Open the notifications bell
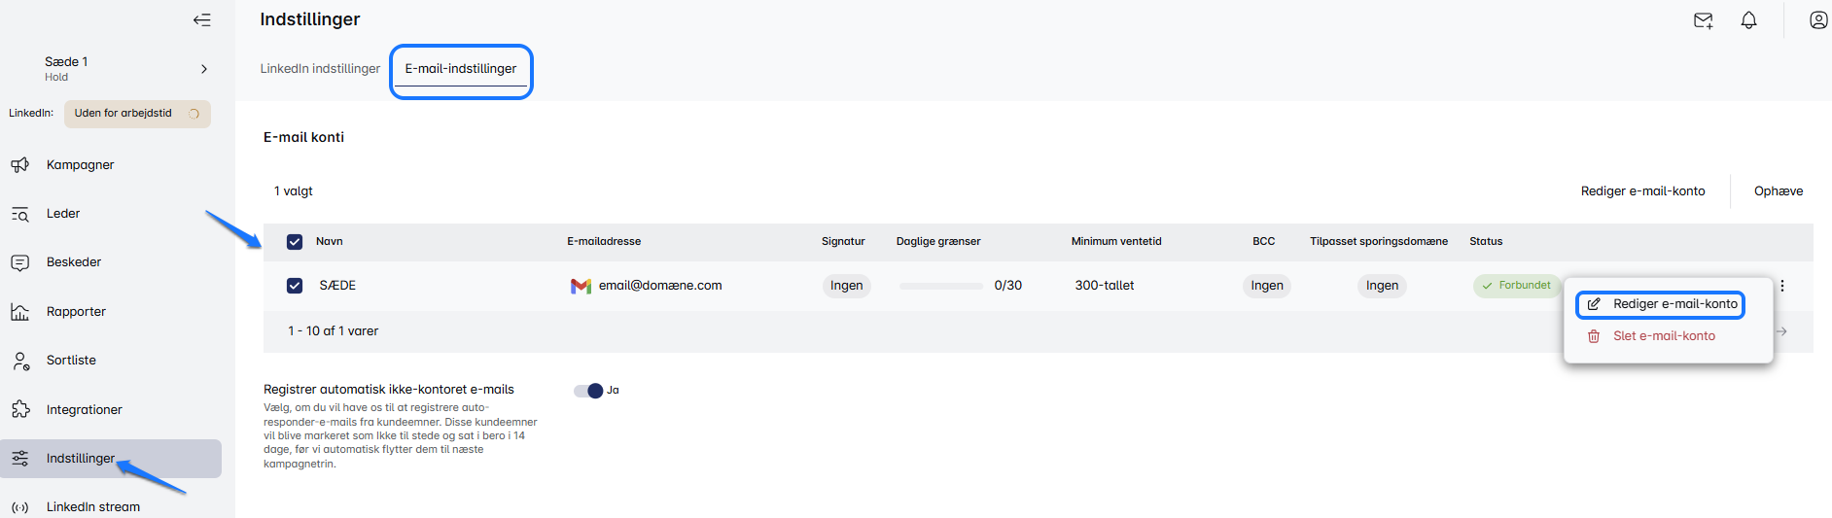 [1748, 20]
